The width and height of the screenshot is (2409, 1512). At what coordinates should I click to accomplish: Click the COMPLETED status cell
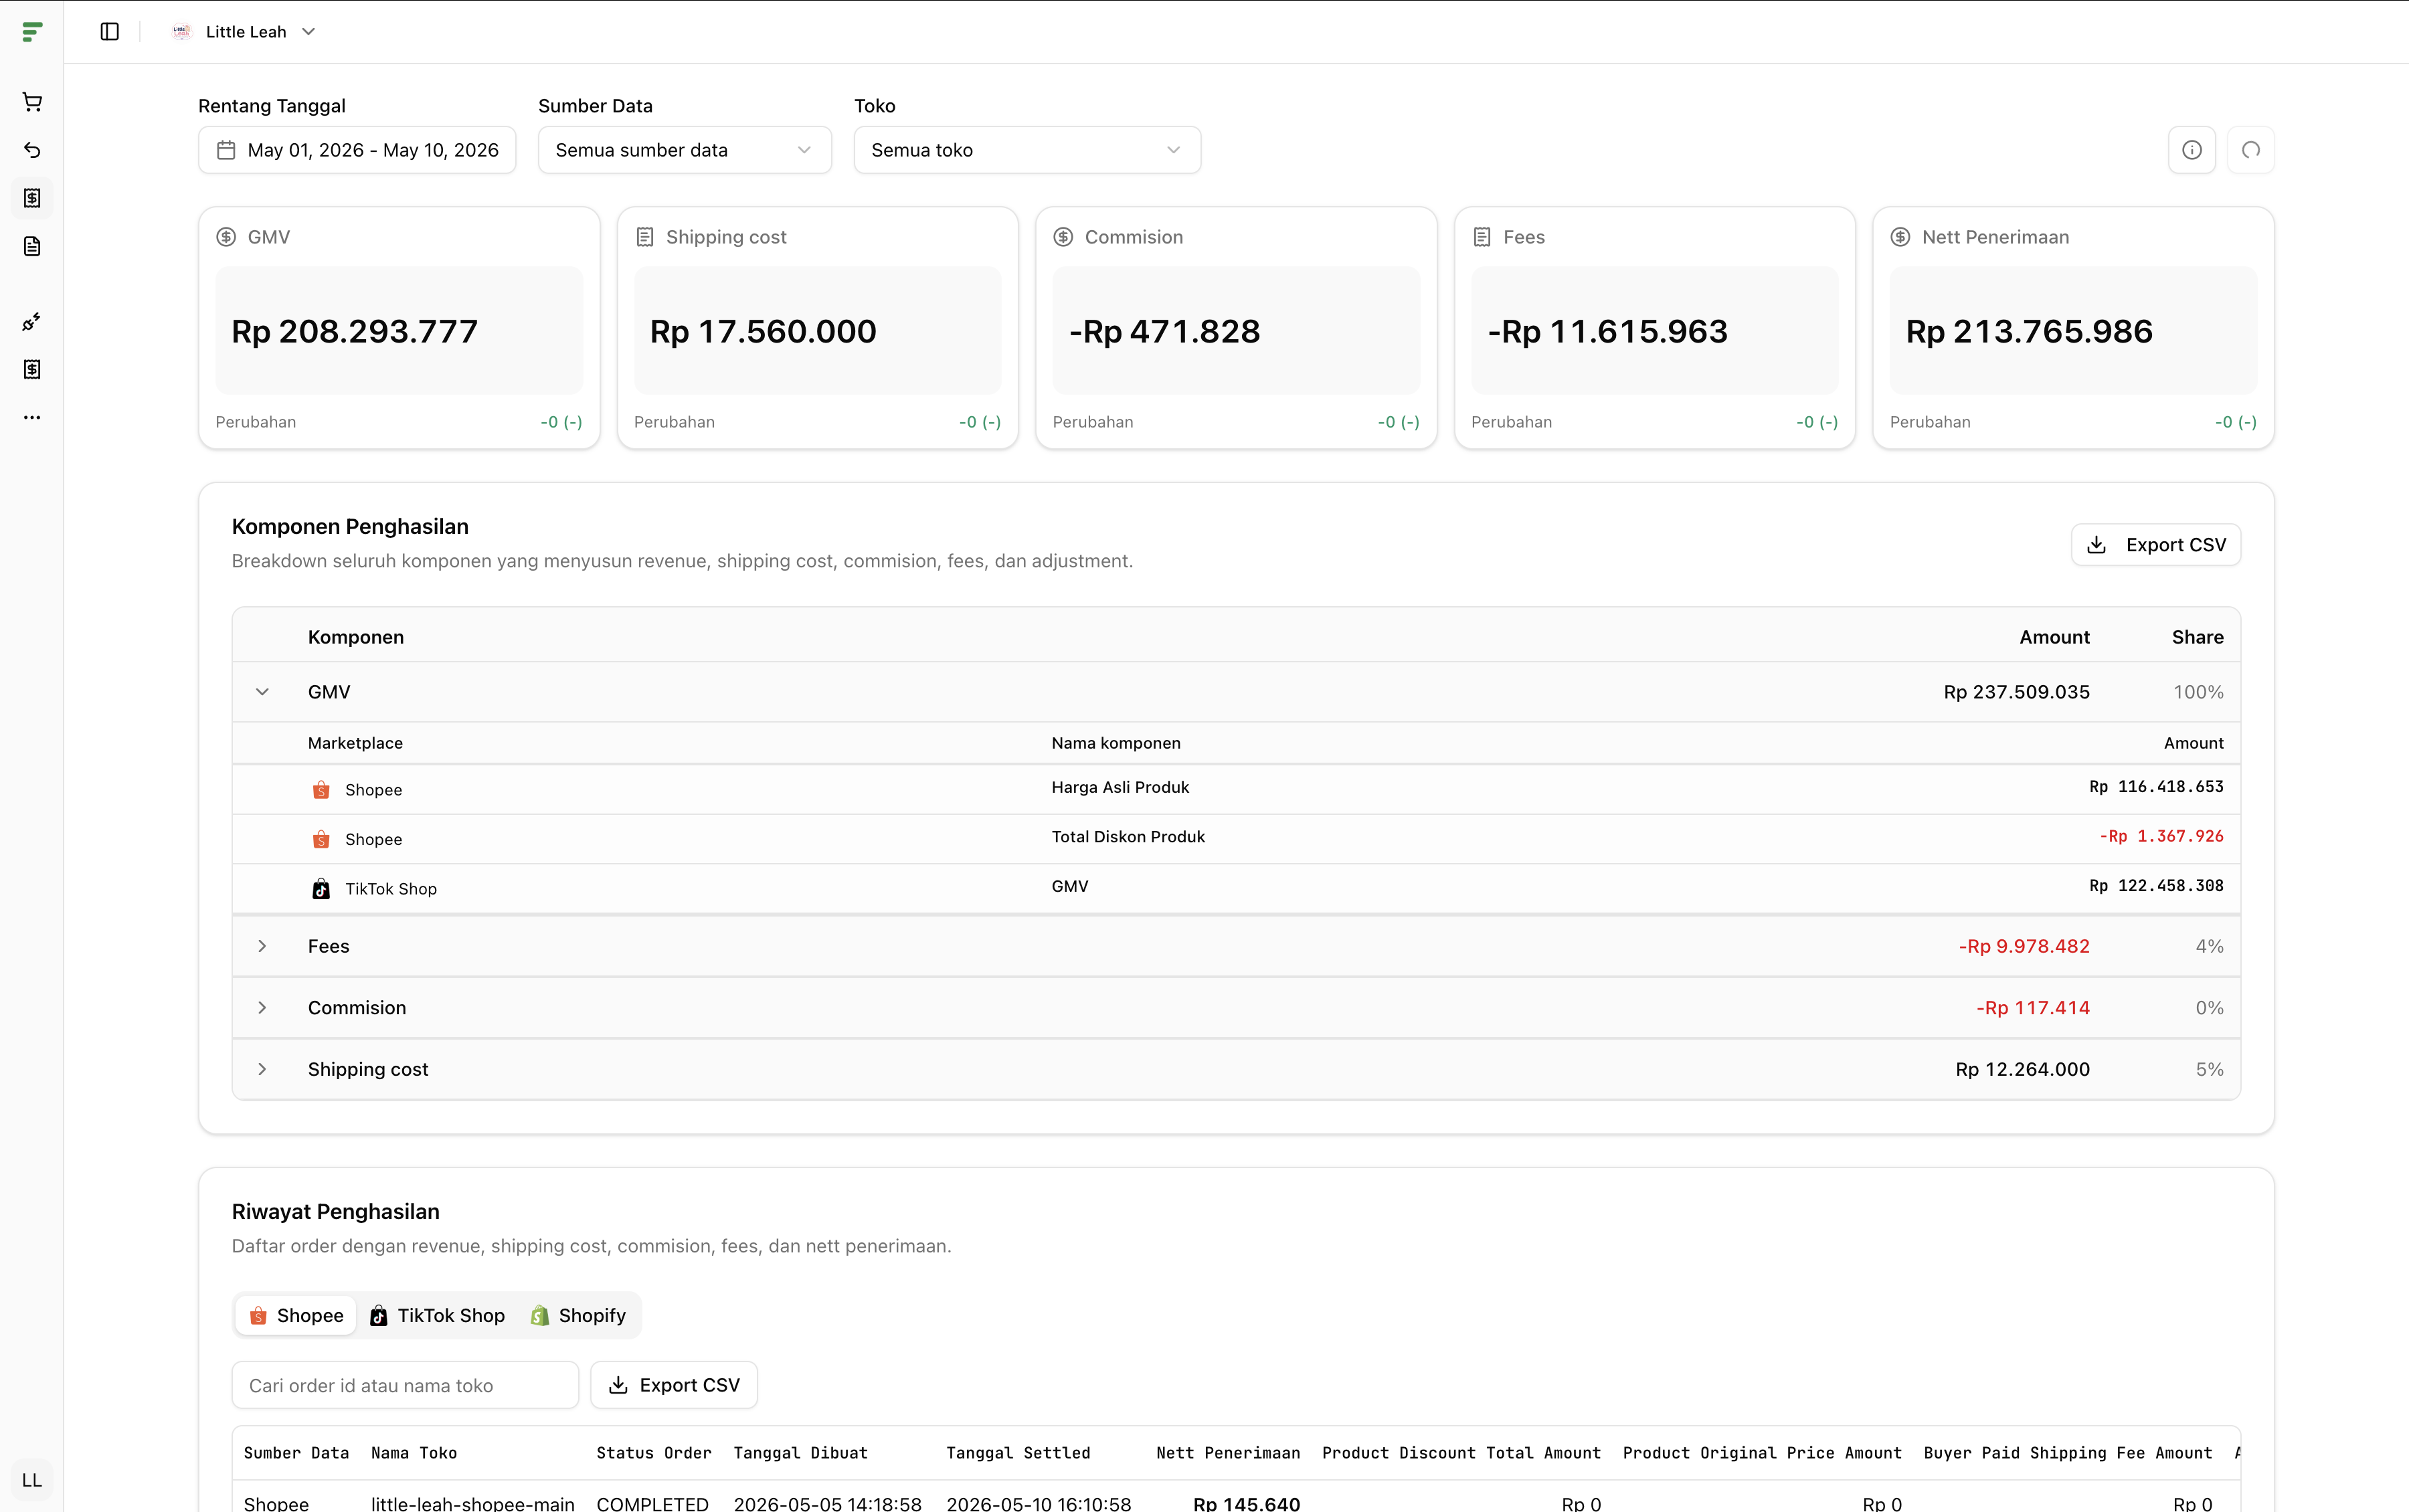(x=652, y=1503)
